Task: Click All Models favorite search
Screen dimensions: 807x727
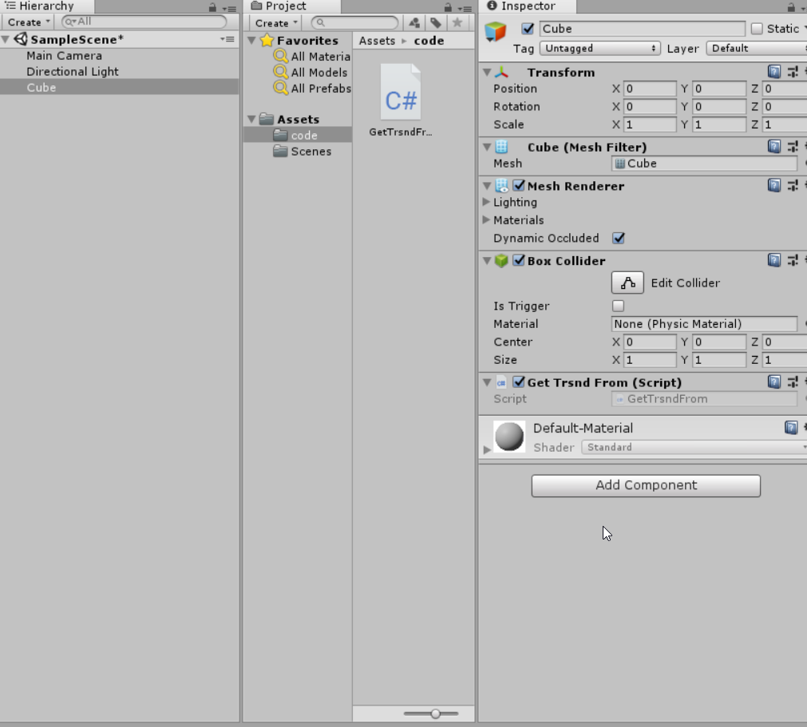Action: 311,72
